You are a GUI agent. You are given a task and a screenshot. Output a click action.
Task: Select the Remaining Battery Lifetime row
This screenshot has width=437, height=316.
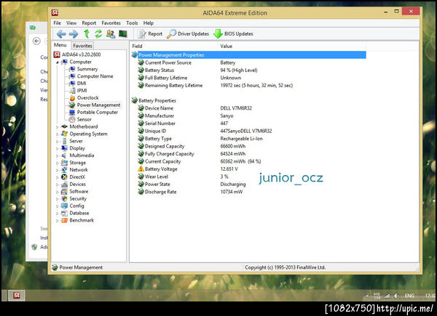[x=248, y=86]
